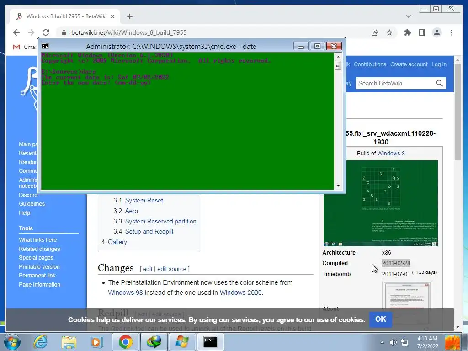Open Chrome profile avatar
This screenshot has width=468, height=351.
(x=437, y=32)
